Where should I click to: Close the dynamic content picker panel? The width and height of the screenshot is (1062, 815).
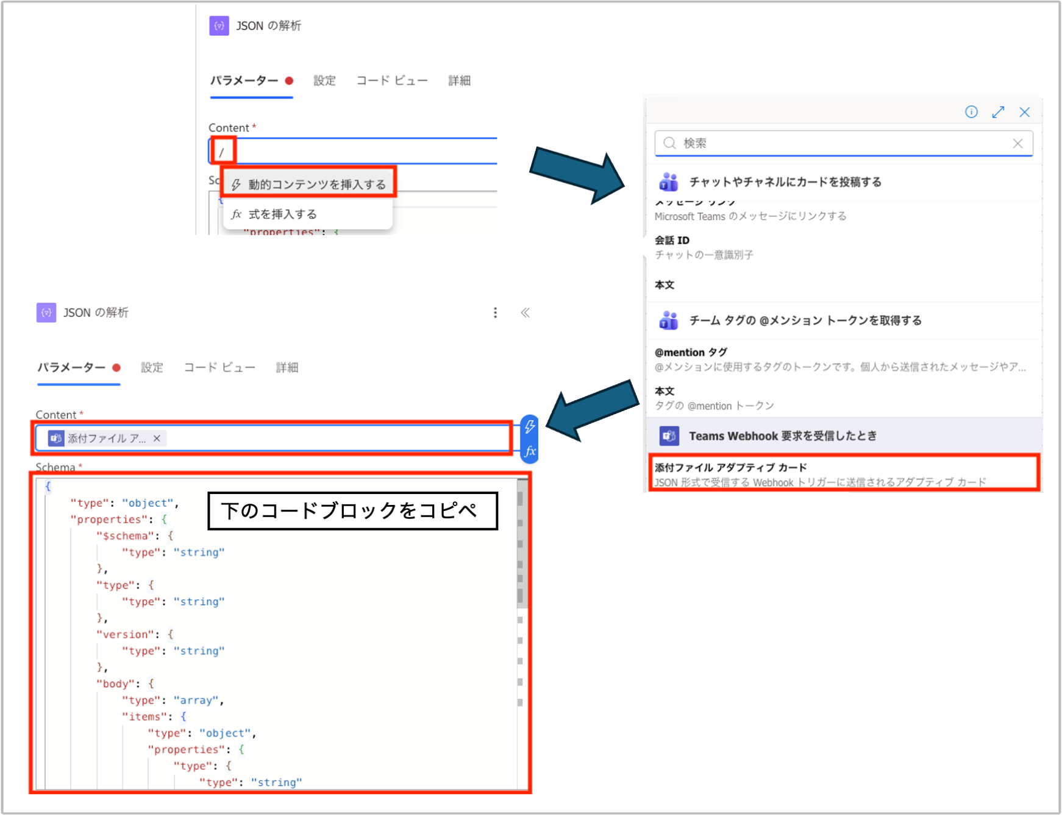pyautogui.click(x=1025, y=112)
